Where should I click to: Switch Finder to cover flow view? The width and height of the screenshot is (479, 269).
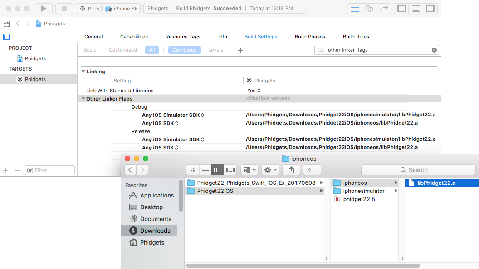click(x=230, y=170)
